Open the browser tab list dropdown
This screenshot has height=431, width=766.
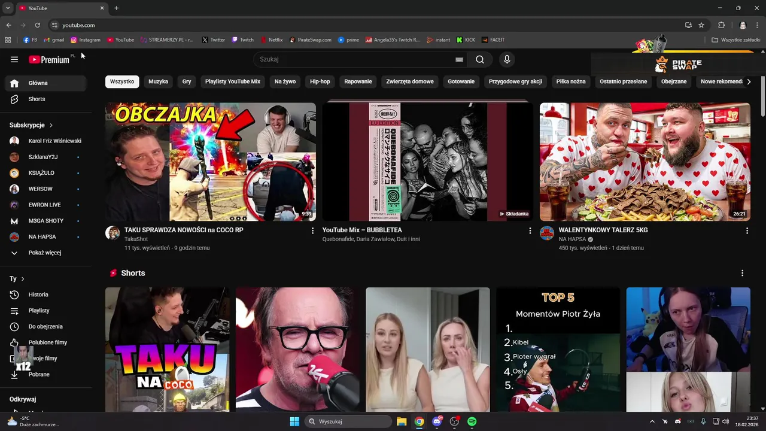pyautogui.click(x=8, y=8)
